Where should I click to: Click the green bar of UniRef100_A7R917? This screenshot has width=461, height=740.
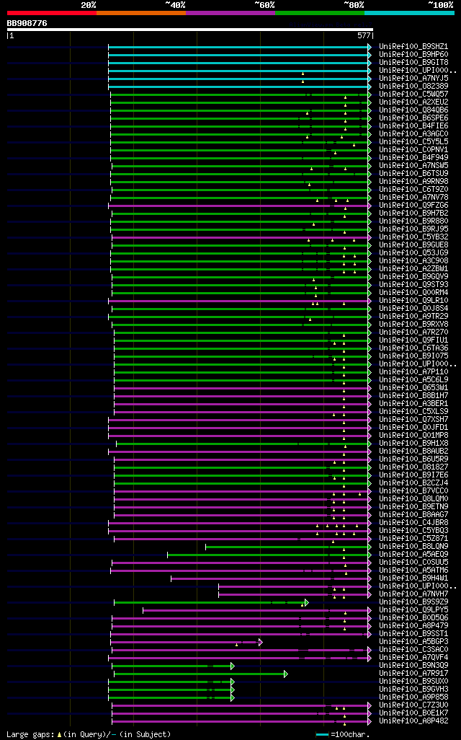pyautogui.click(x=200, y=674)
